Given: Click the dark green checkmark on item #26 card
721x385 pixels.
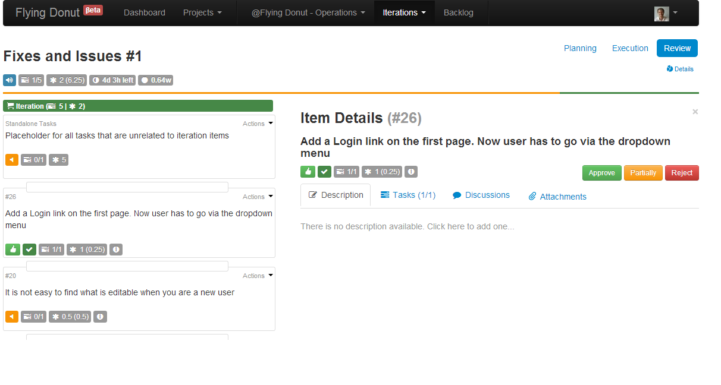Looking at the screenshot, I should (x=29, y=250).
